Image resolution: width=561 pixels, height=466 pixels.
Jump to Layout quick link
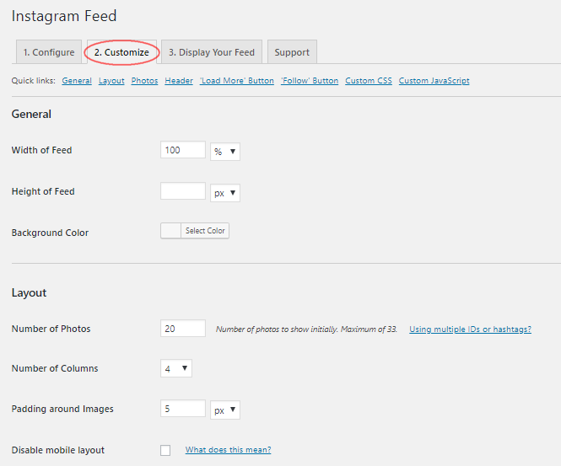click(x=111, y=81)
